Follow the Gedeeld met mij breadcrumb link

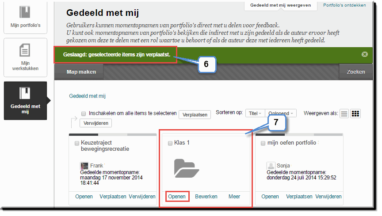tap(87, 96)
